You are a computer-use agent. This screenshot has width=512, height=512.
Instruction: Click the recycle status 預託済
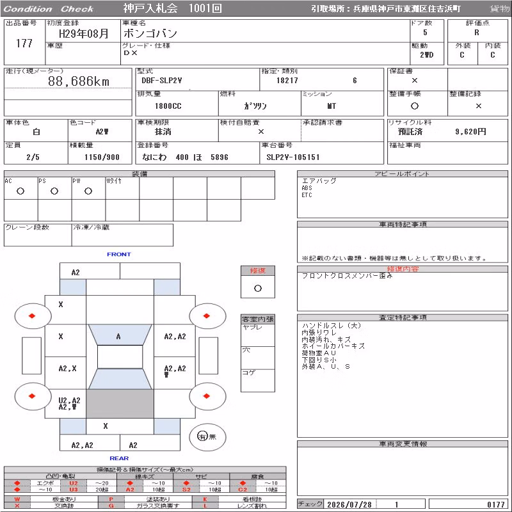pyautogui.click(x=410, y=132)
